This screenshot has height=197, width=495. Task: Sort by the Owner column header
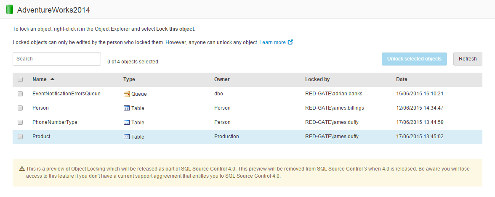pyautogui.click(x=222, y=79)
